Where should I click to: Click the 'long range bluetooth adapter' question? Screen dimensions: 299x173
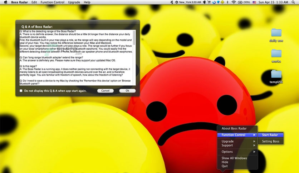(51, 57)
